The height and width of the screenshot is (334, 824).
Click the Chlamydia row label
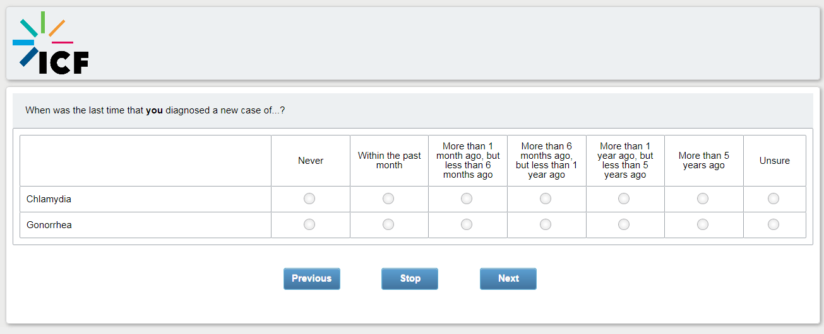(x=49, y=199)
